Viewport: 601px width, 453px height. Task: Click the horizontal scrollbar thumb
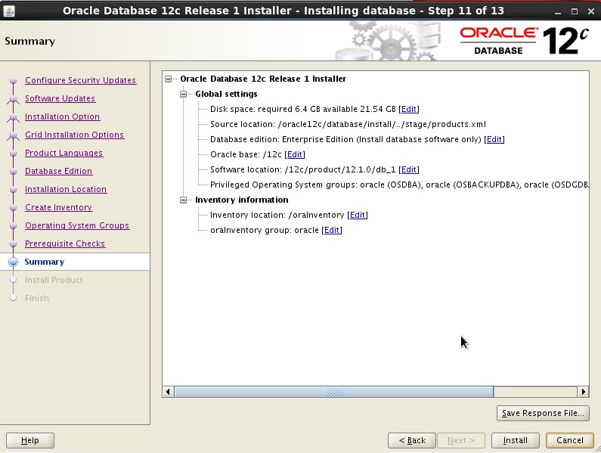pos(334,392)
